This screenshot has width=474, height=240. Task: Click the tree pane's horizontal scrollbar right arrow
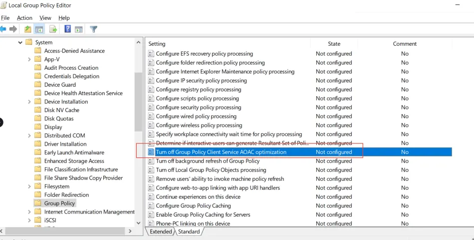(x=131, y=231)
